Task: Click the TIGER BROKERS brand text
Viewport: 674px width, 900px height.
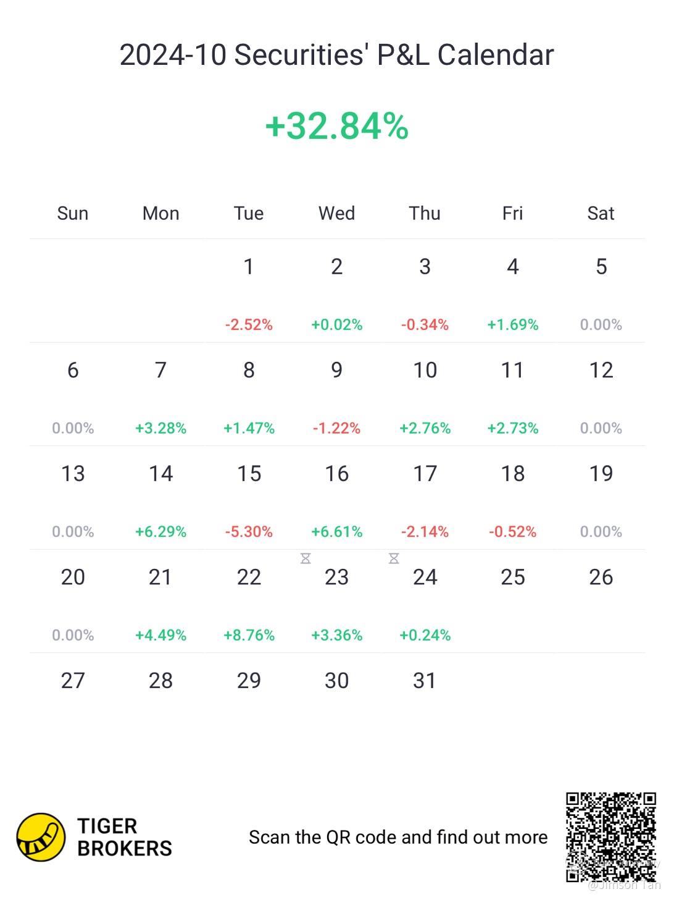Action: click(124, 837)
